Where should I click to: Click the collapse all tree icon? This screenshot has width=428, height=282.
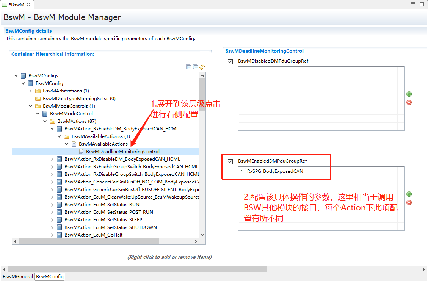click(189, 67)
